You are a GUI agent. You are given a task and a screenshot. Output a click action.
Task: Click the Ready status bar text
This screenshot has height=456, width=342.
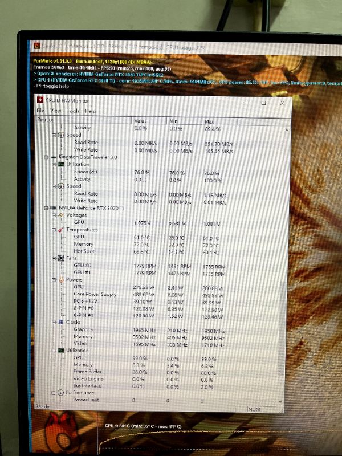pos(42,406)
